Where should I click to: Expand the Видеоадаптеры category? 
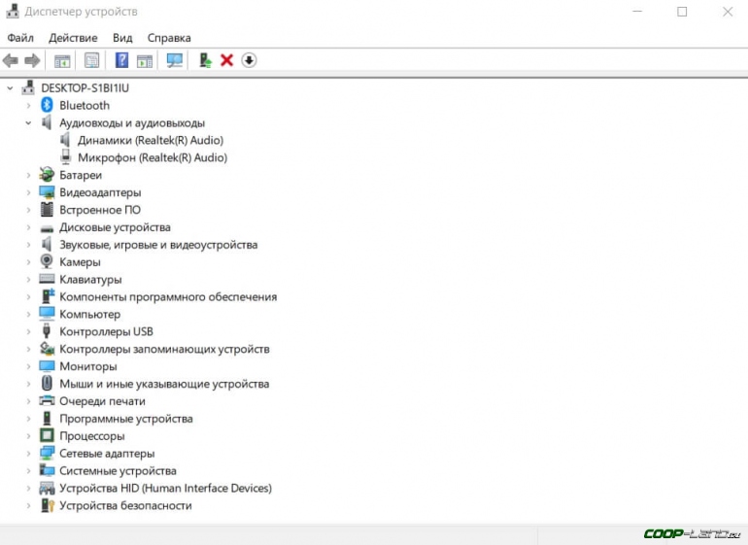(29, 192)
